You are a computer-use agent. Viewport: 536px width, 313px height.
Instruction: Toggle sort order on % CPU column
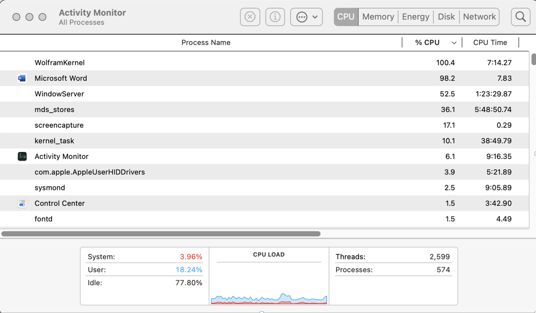tap(432, 43)
